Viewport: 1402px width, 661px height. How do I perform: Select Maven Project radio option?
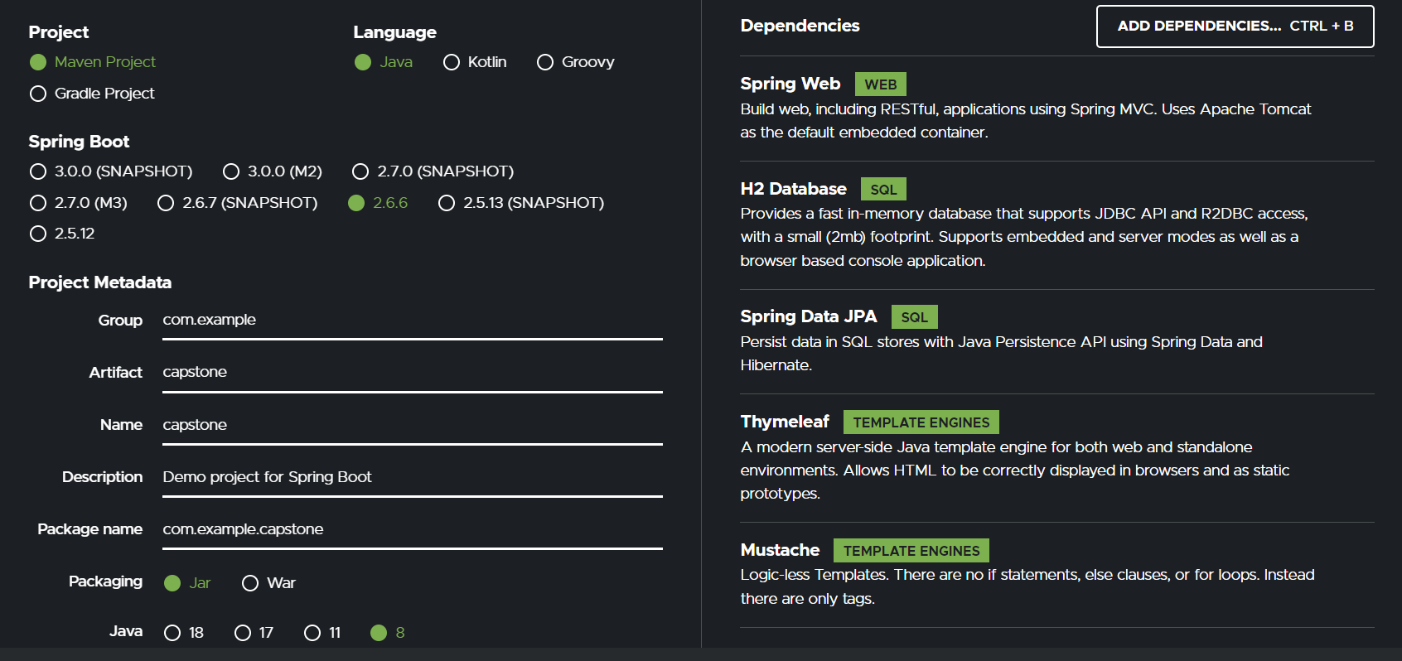click(x=92, y=62)
